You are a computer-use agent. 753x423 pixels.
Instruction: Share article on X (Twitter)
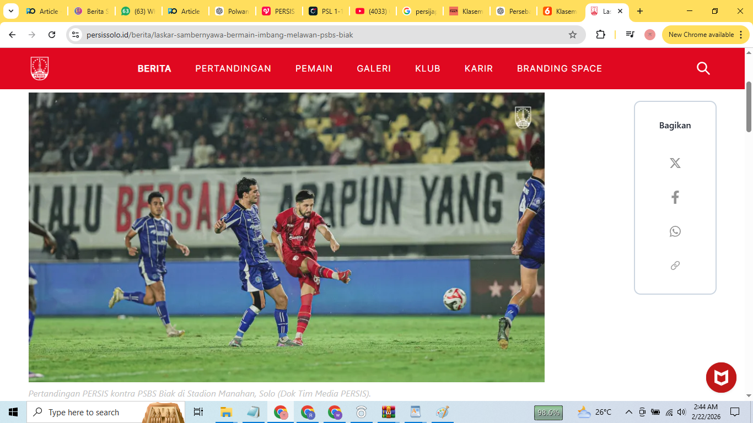[675, 163]
